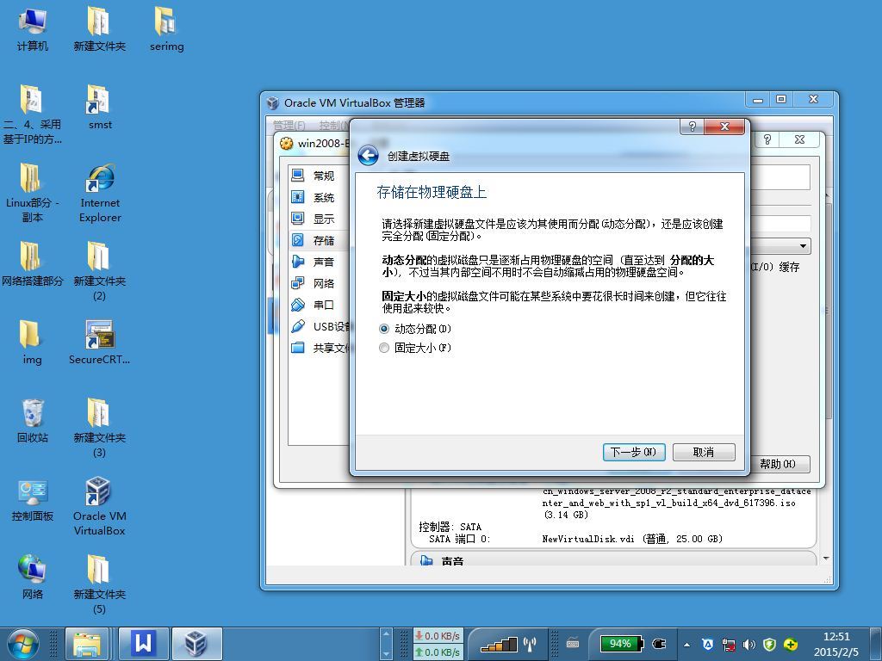The width and height of the screenshot is (882, 661).
Task: Open 新建文件夹 (3) on desktop
Action: click(100, 429)
